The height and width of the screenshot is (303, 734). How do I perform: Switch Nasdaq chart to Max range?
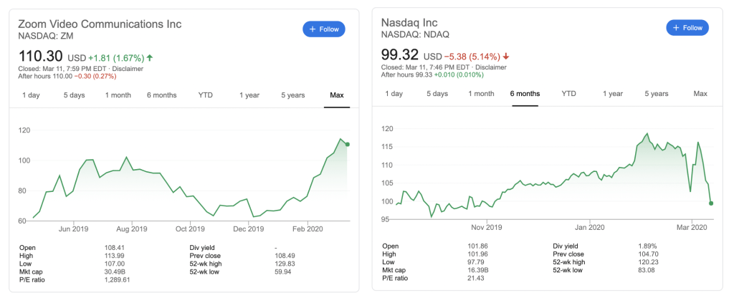pos(700,94)
